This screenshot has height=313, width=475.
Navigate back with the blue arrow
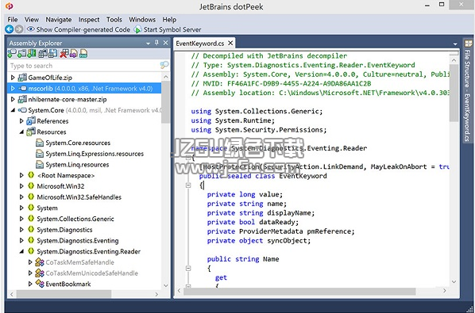point(10,29)
